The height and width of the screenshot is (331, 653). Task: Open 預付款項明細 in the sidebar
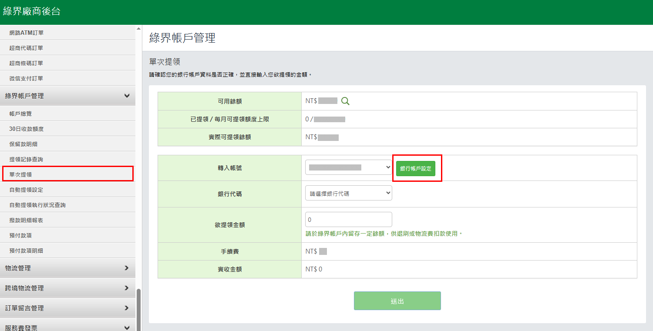coord(67,251)
